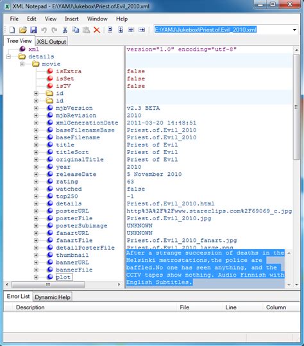Open the file path dropdown arrow

click(x=294, y=30)
